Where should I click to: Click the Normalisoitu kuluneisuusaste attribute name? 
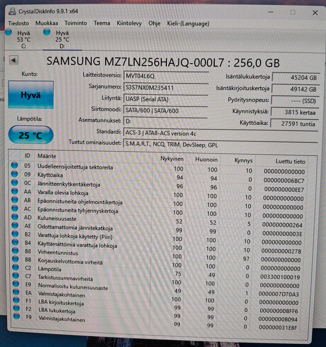(73, 287)
